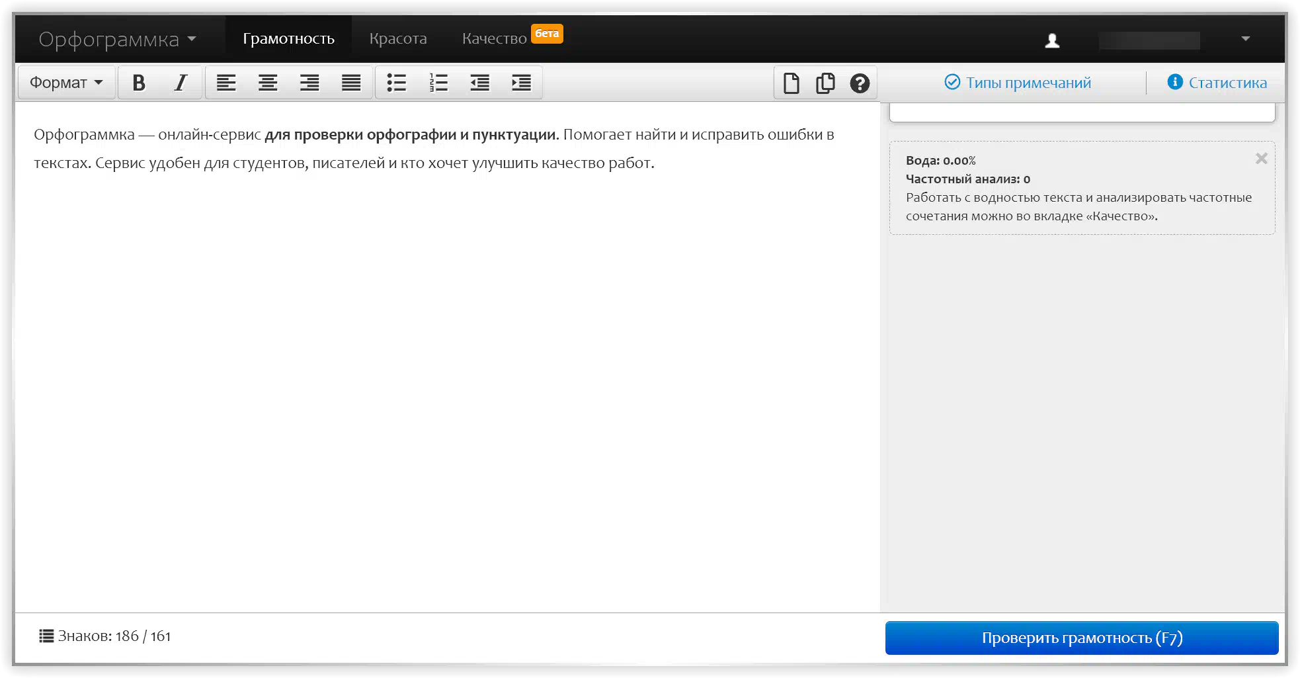Screen dimensions: 1300x678
Task: Switch to the Грамотность tab
Action: pos(288,39)
